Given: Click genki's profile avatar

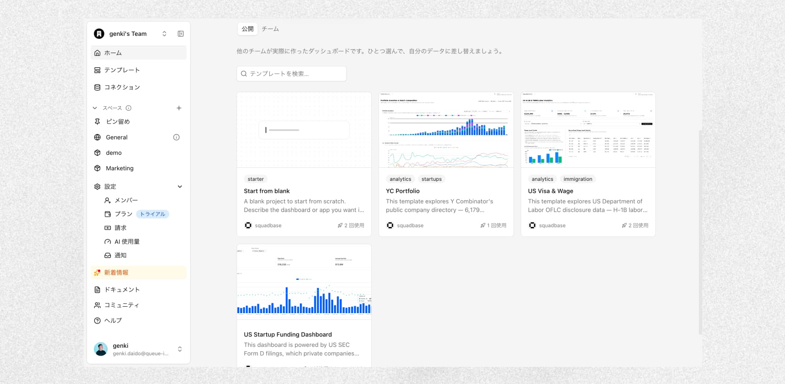Looking at the screenshot, I should tap(101, 349).
